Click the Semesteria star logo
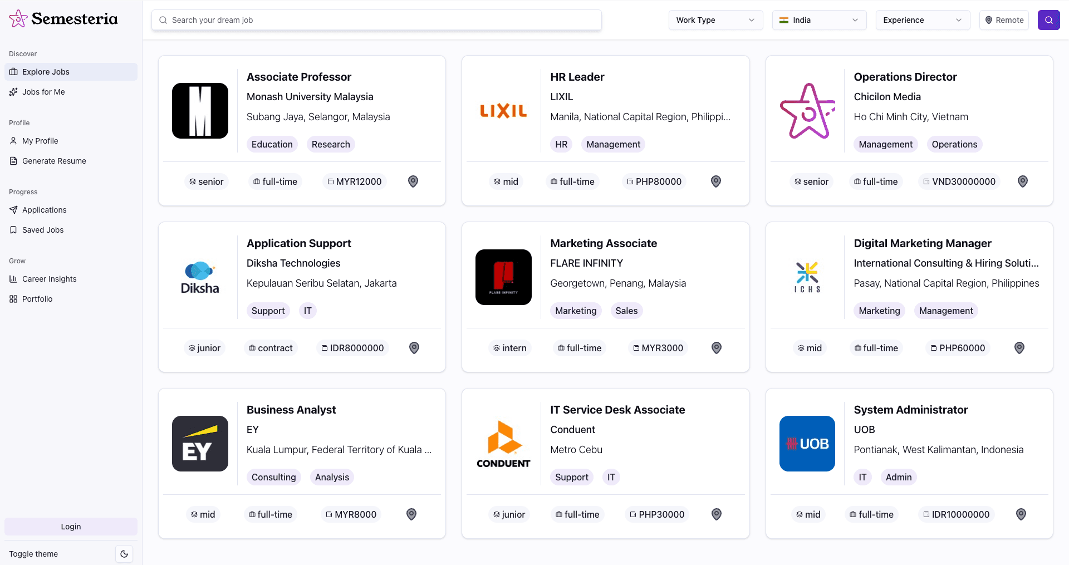1069x565 pixels. pos(18,19)
